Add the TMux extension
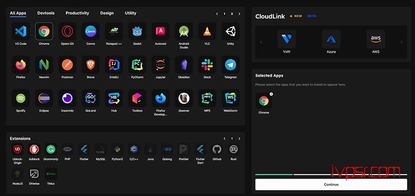The height and width of the screenshot is (196, 415). 51,174
